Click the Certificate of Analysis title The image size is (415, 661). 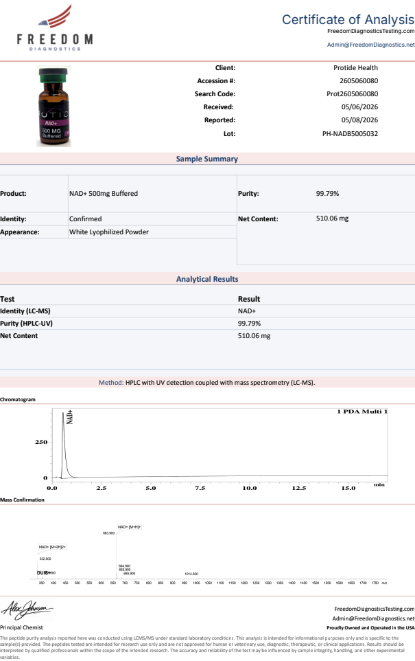(x=348, y=19)
